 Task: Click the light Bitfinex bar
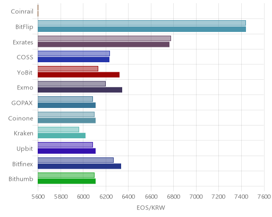click(75, 160)
